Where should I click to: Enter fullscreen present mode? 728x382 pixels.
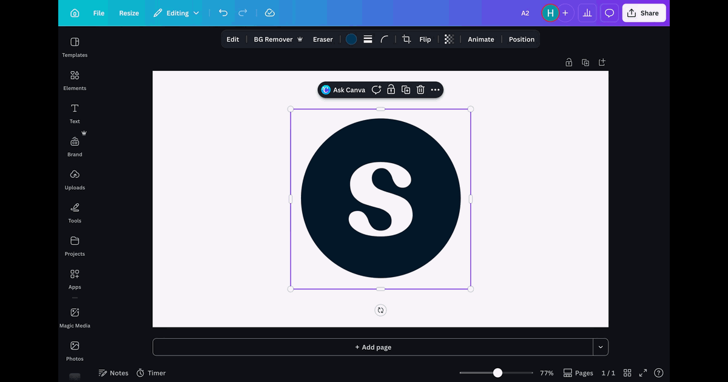pos(643,373)
